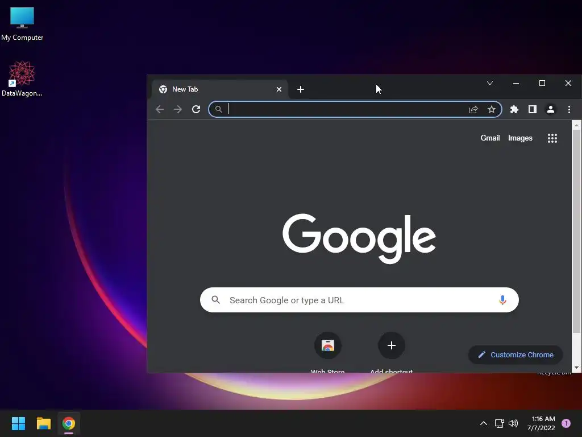Open the Chrome profile avatar
This screenshot has height=437, width=582.
coord(550,109)
